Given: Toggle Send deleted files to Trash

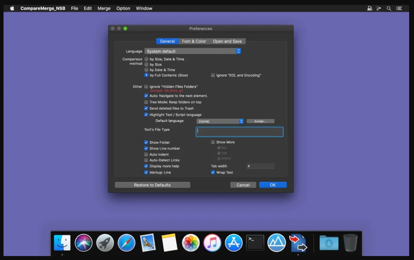Looking at the screenshot, I should (x=146, y=108).
